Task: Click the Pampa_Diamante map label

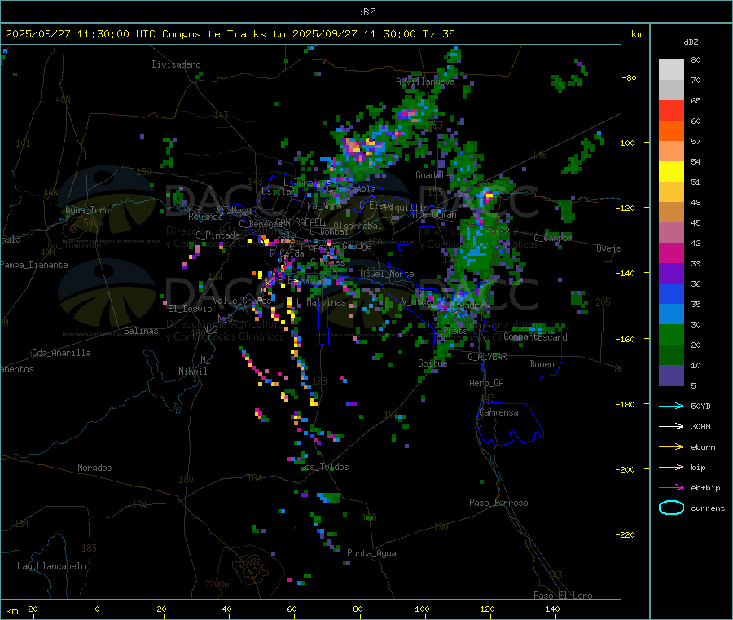Action: point(34,265)
